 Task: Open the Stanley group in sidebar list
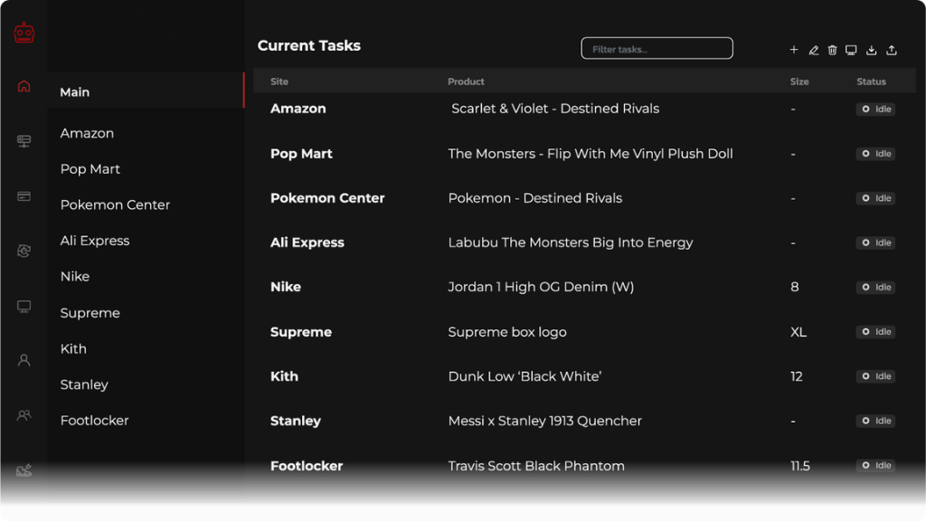click(x=84, y=384)
